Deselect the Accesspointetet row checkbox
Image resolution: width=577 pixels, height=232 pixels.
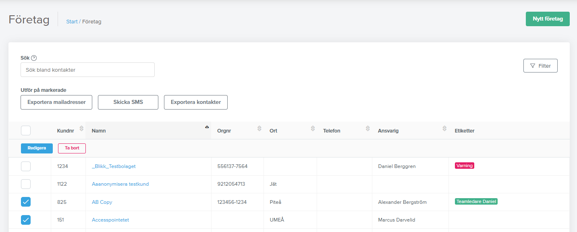(26, 220)
